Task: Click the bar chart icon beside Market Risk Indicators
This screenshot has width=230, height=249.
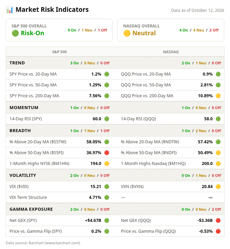Action: pos(10,10)
